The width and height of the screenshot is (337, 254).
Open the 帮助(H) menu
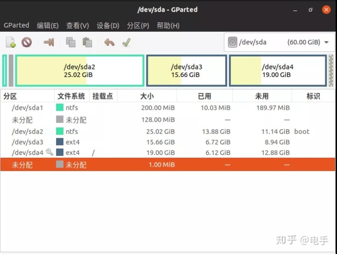point(168,26)
